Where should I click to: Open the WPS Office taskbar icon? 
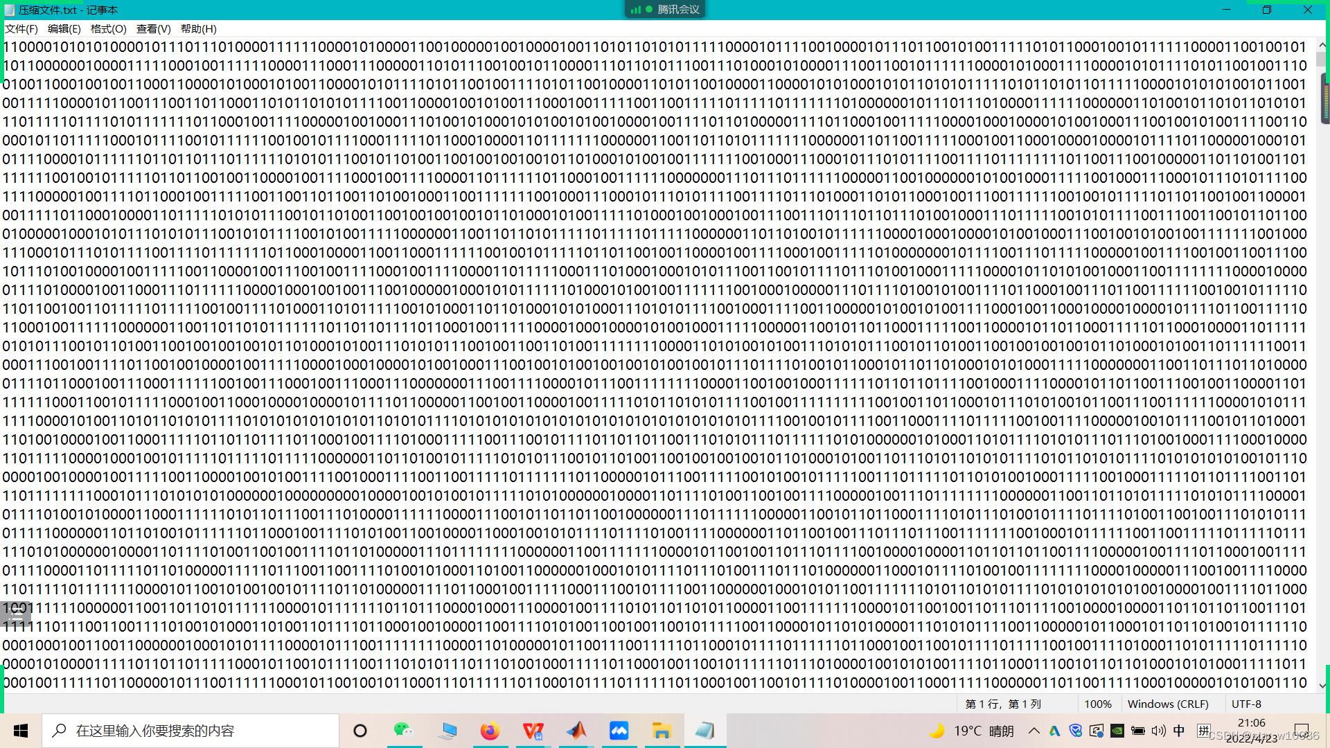pos(533,731)
